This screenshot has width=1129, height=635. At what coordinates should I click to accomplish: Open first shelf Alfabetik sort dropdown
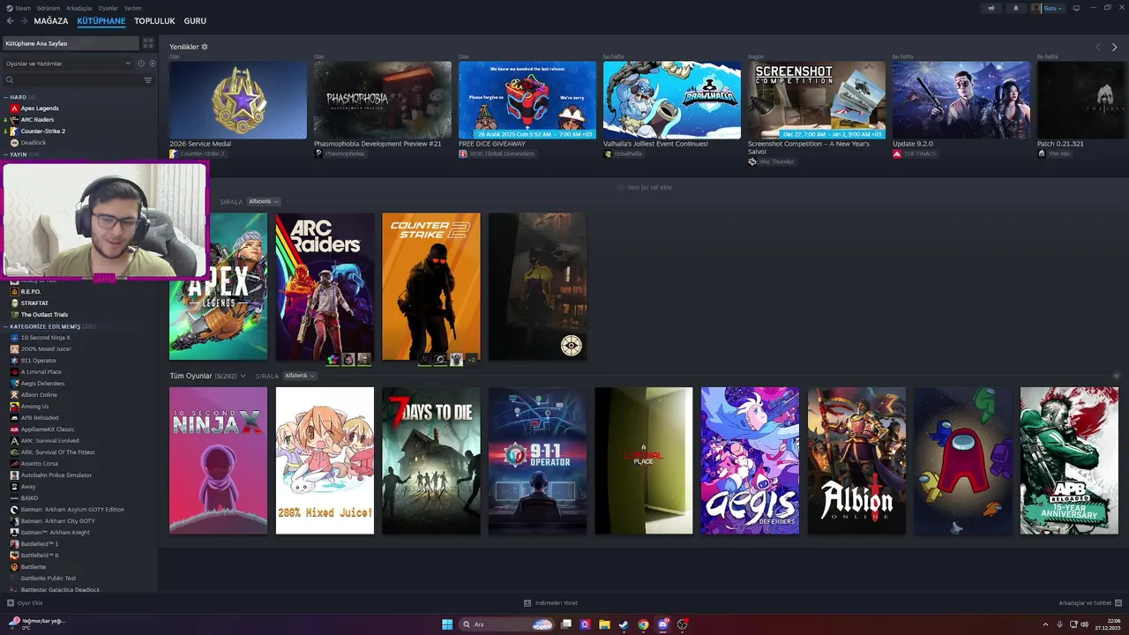[x=264, y=202]
